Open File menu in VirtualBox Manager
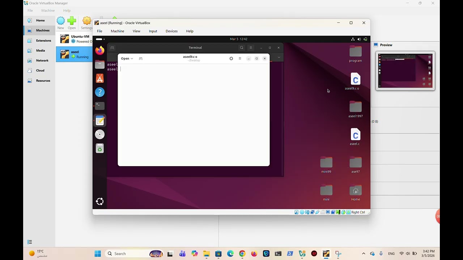Viewport: 463px width, 260px height. pos(30,10)
